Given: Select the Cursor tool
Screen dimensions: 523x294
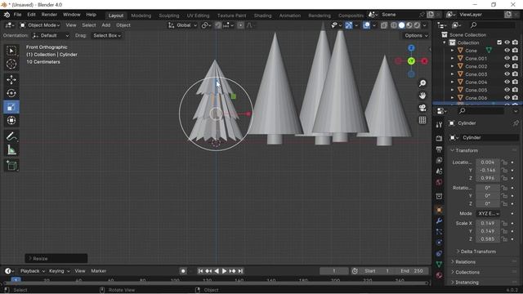Looking at the screenshot, I should 11,64.
